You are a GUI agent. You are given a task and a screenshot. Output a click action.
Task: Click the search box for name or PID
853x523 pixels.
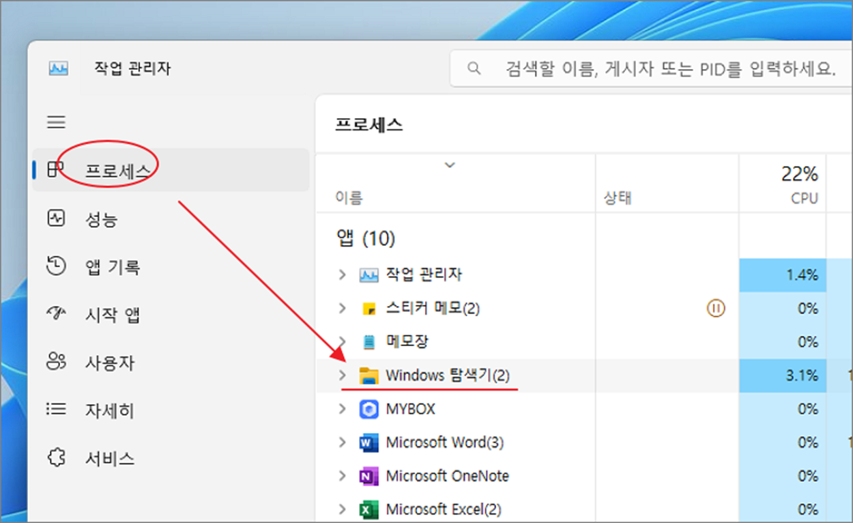tap(651, 68)
